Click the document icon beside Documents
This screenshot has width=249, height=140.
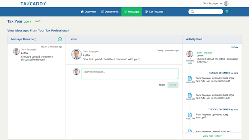click(x=102, y=12)
